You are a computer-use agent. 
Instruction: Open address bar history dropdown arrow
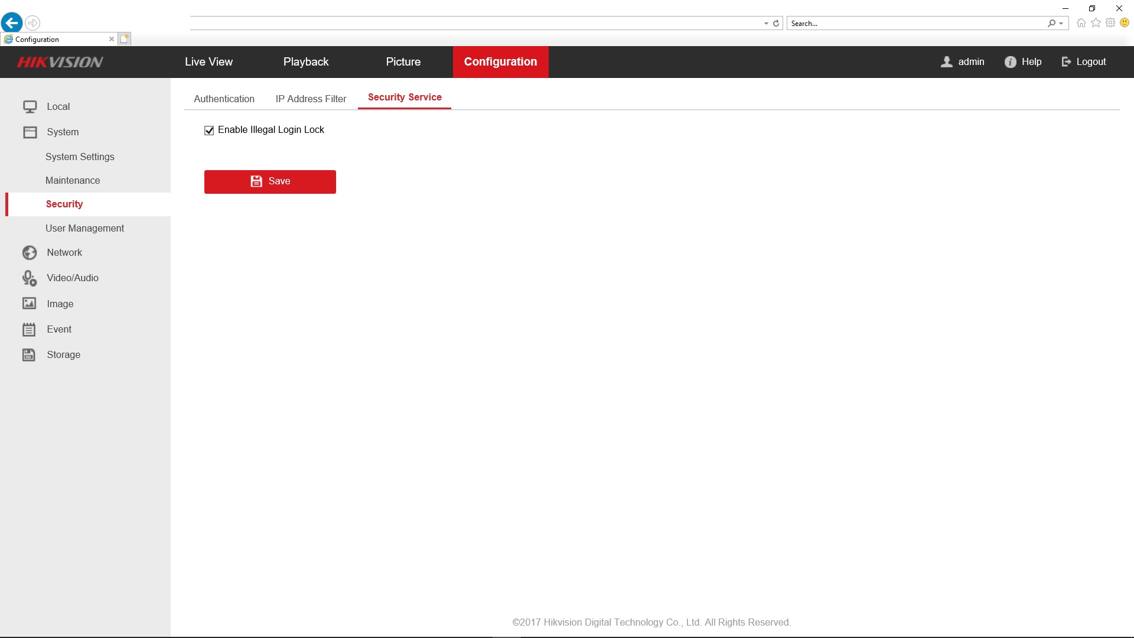766,24
